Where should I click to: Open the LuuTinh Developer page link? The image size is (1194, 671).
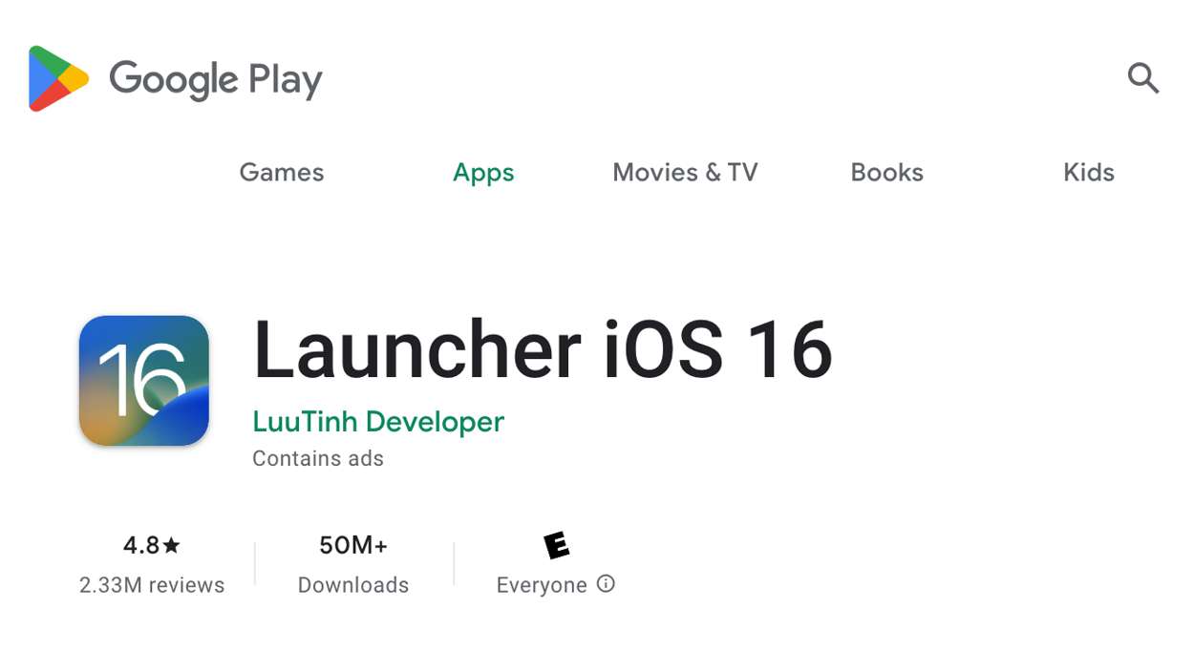click(377, 421)
